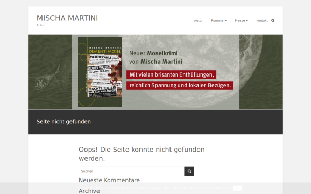Open the Kontakt menu item

coord(262,20)
